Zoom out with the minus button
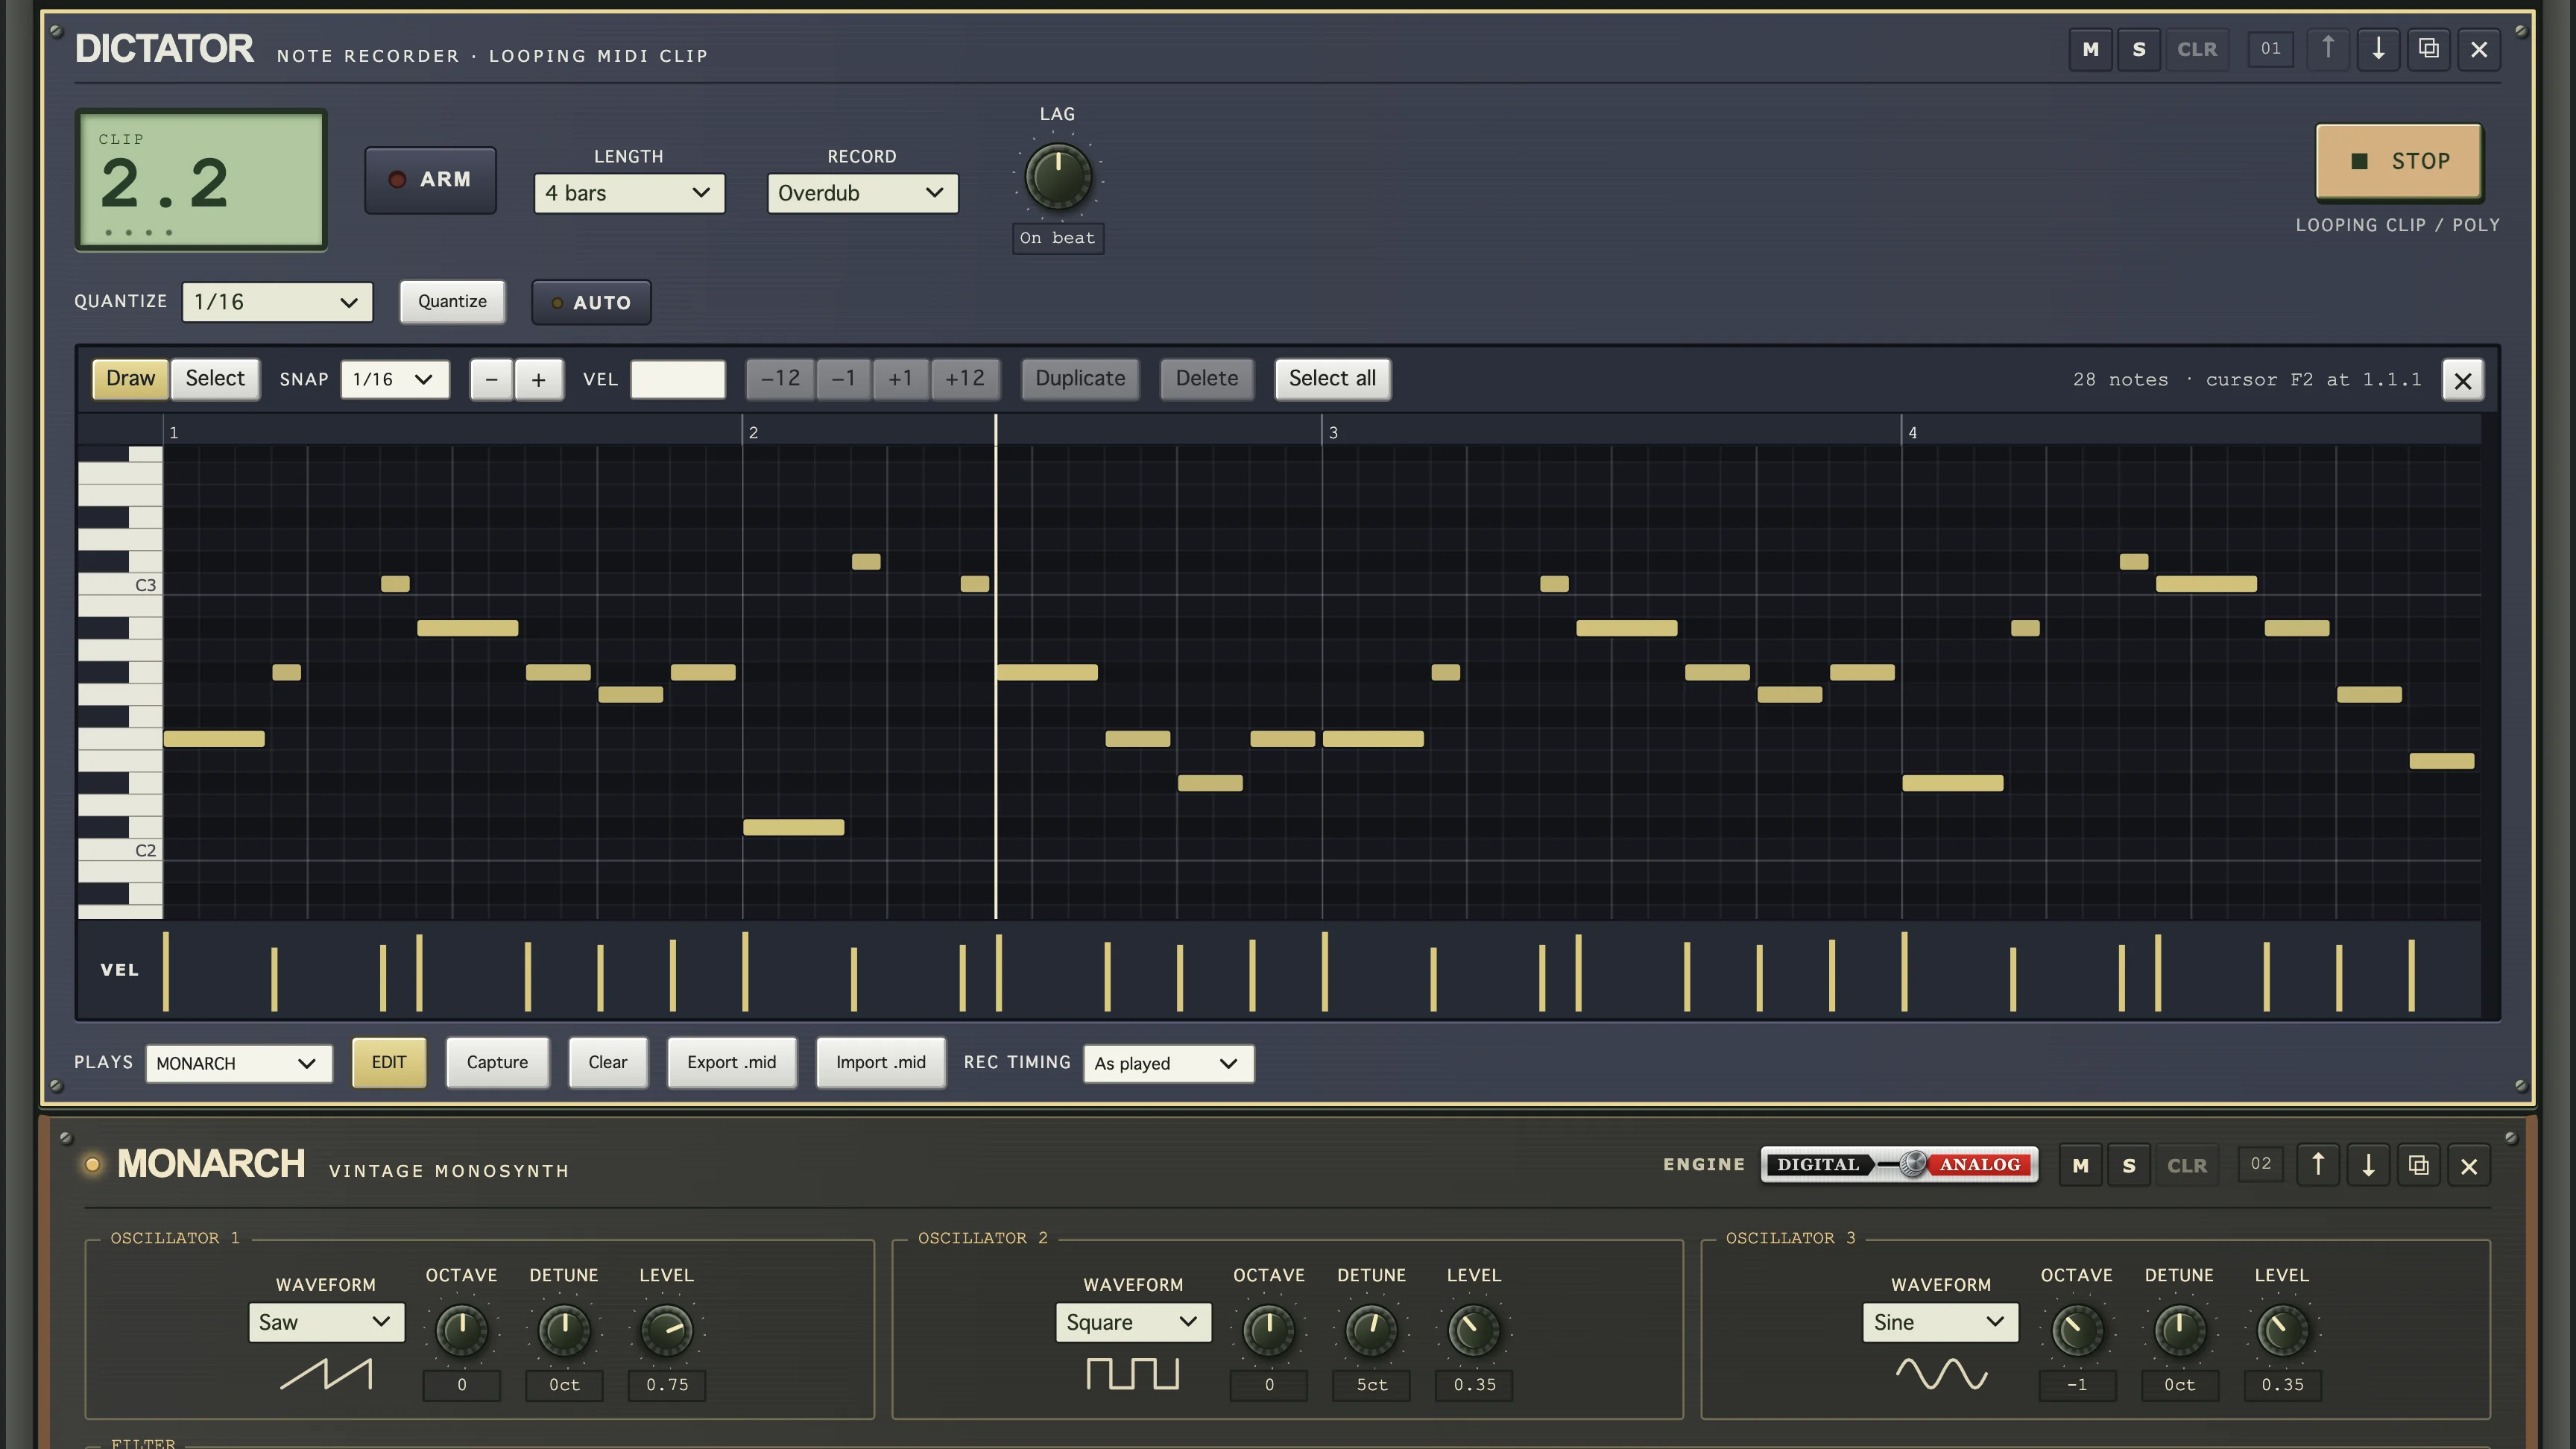2576x1449 pixels. (x=491, y=380)
